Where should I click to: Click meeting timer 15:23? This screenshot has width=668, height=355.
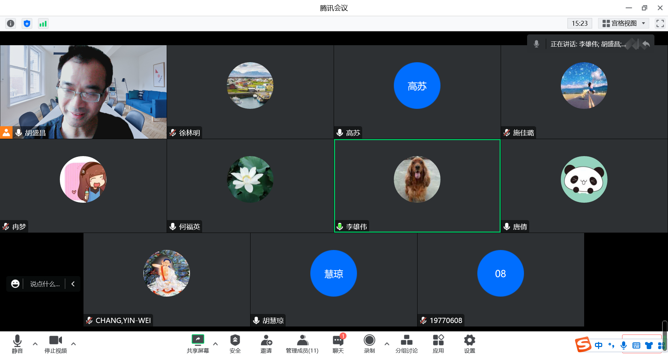(x=580, y=23)
